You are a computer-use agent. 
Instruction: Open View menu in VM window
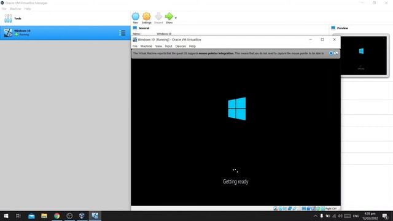(158, 46)
